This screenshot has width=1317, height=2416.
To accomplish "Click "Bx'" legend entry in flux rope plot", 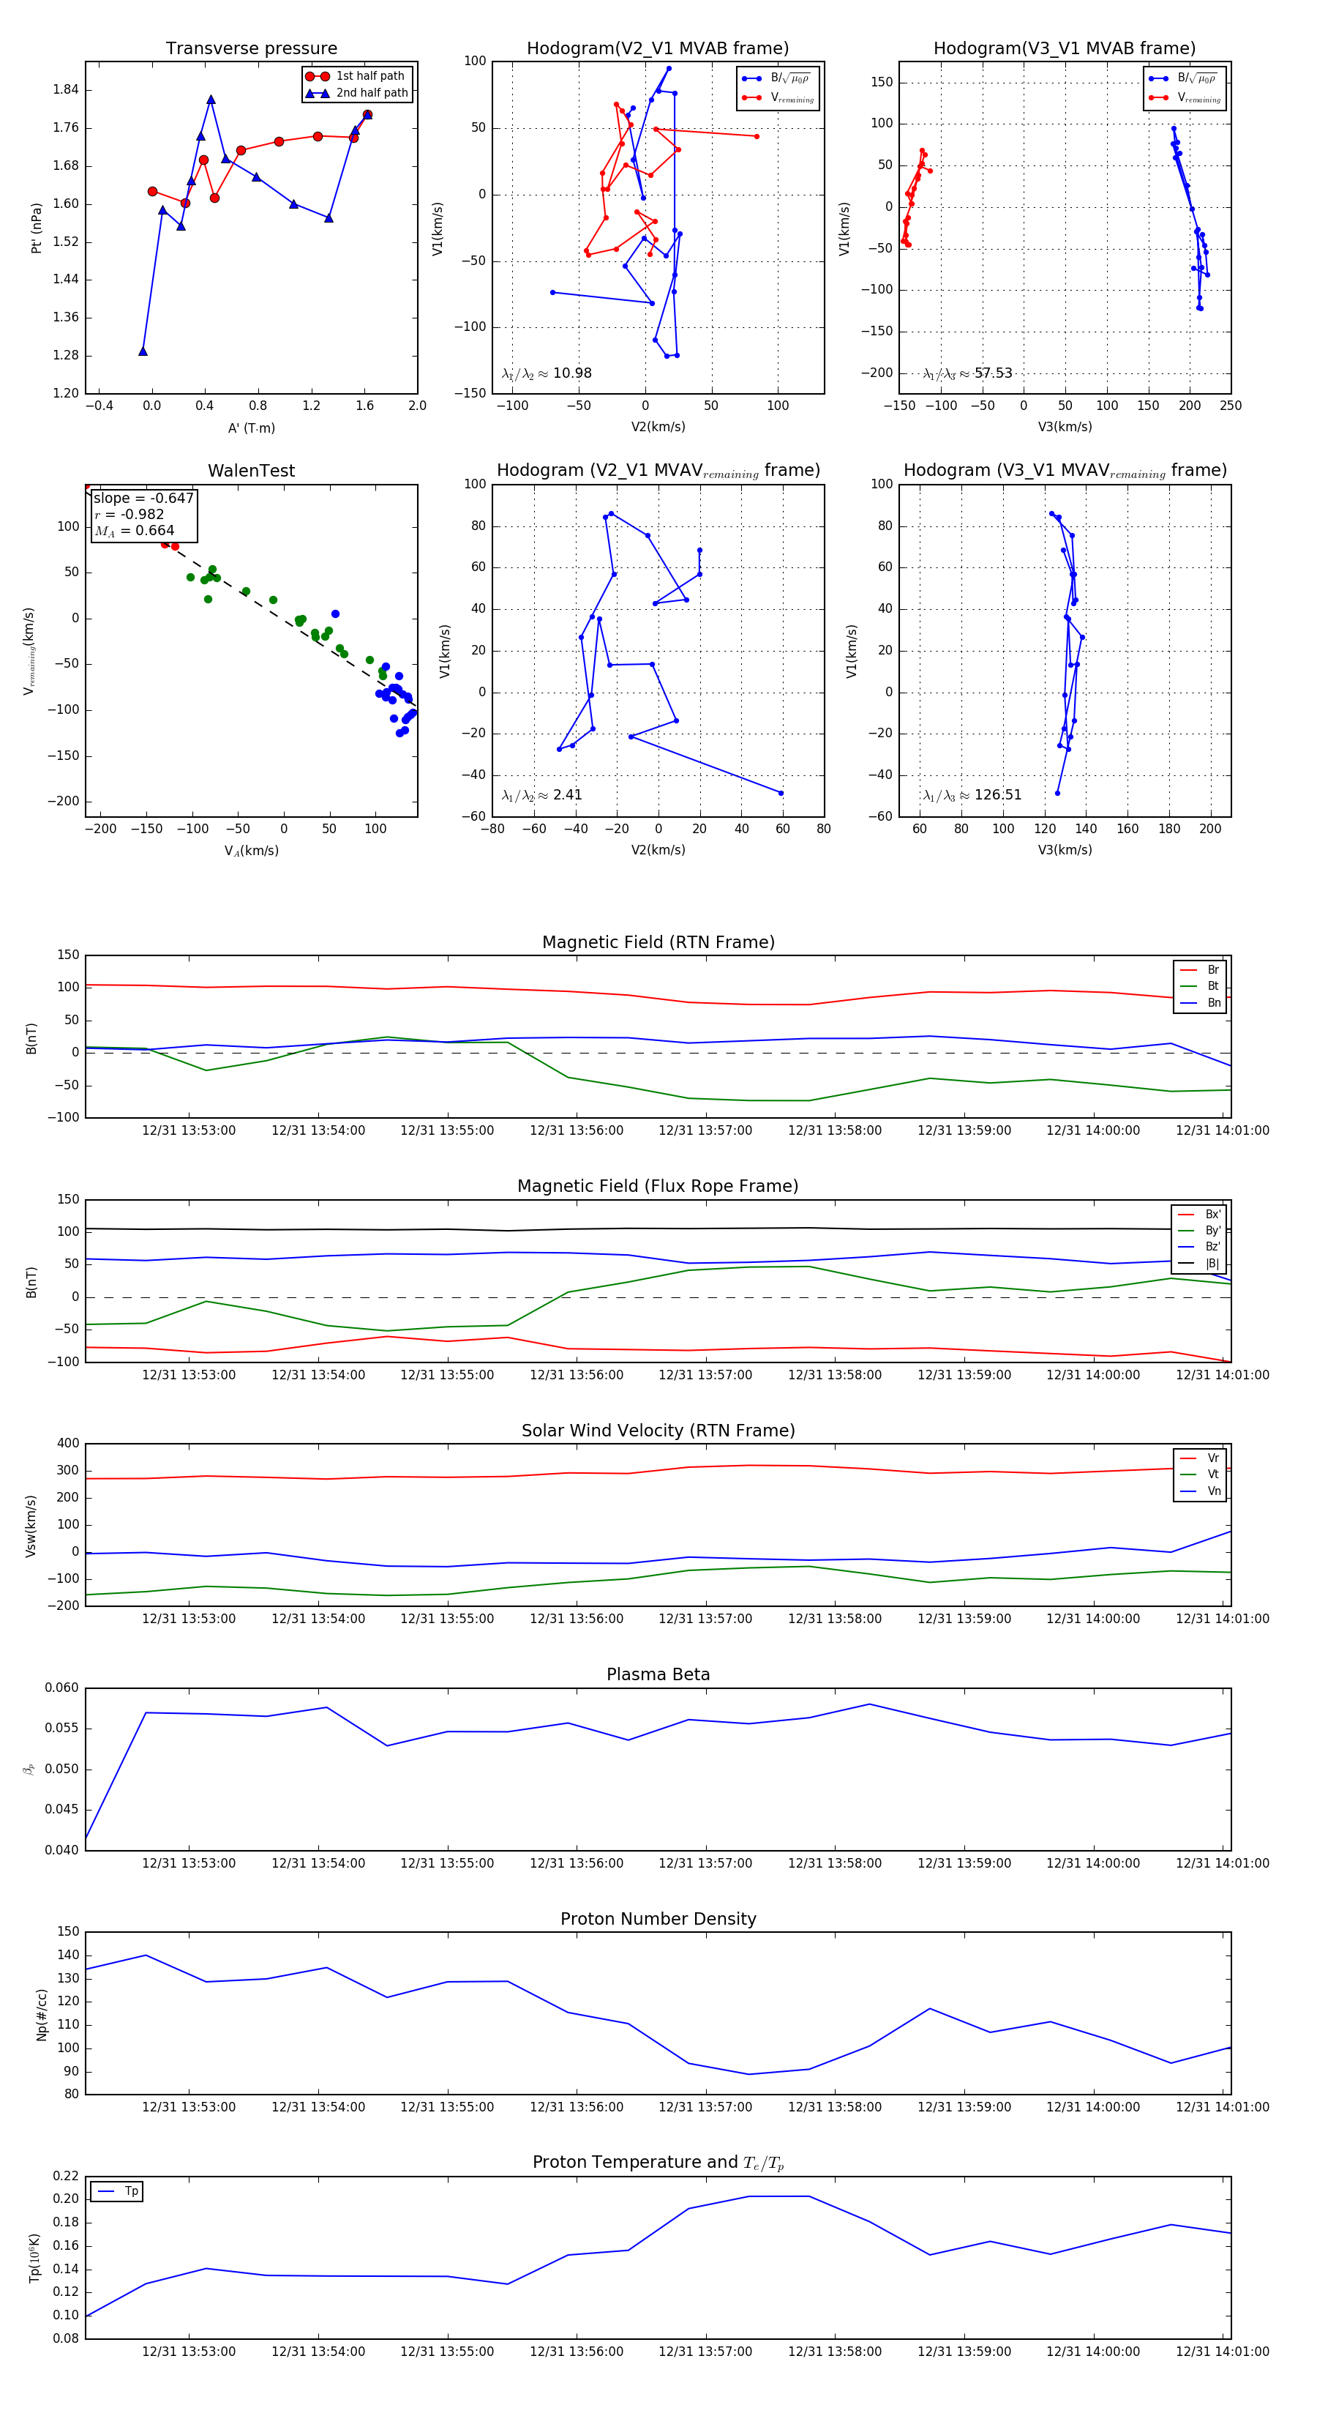I will (x=1200, y=1215).
